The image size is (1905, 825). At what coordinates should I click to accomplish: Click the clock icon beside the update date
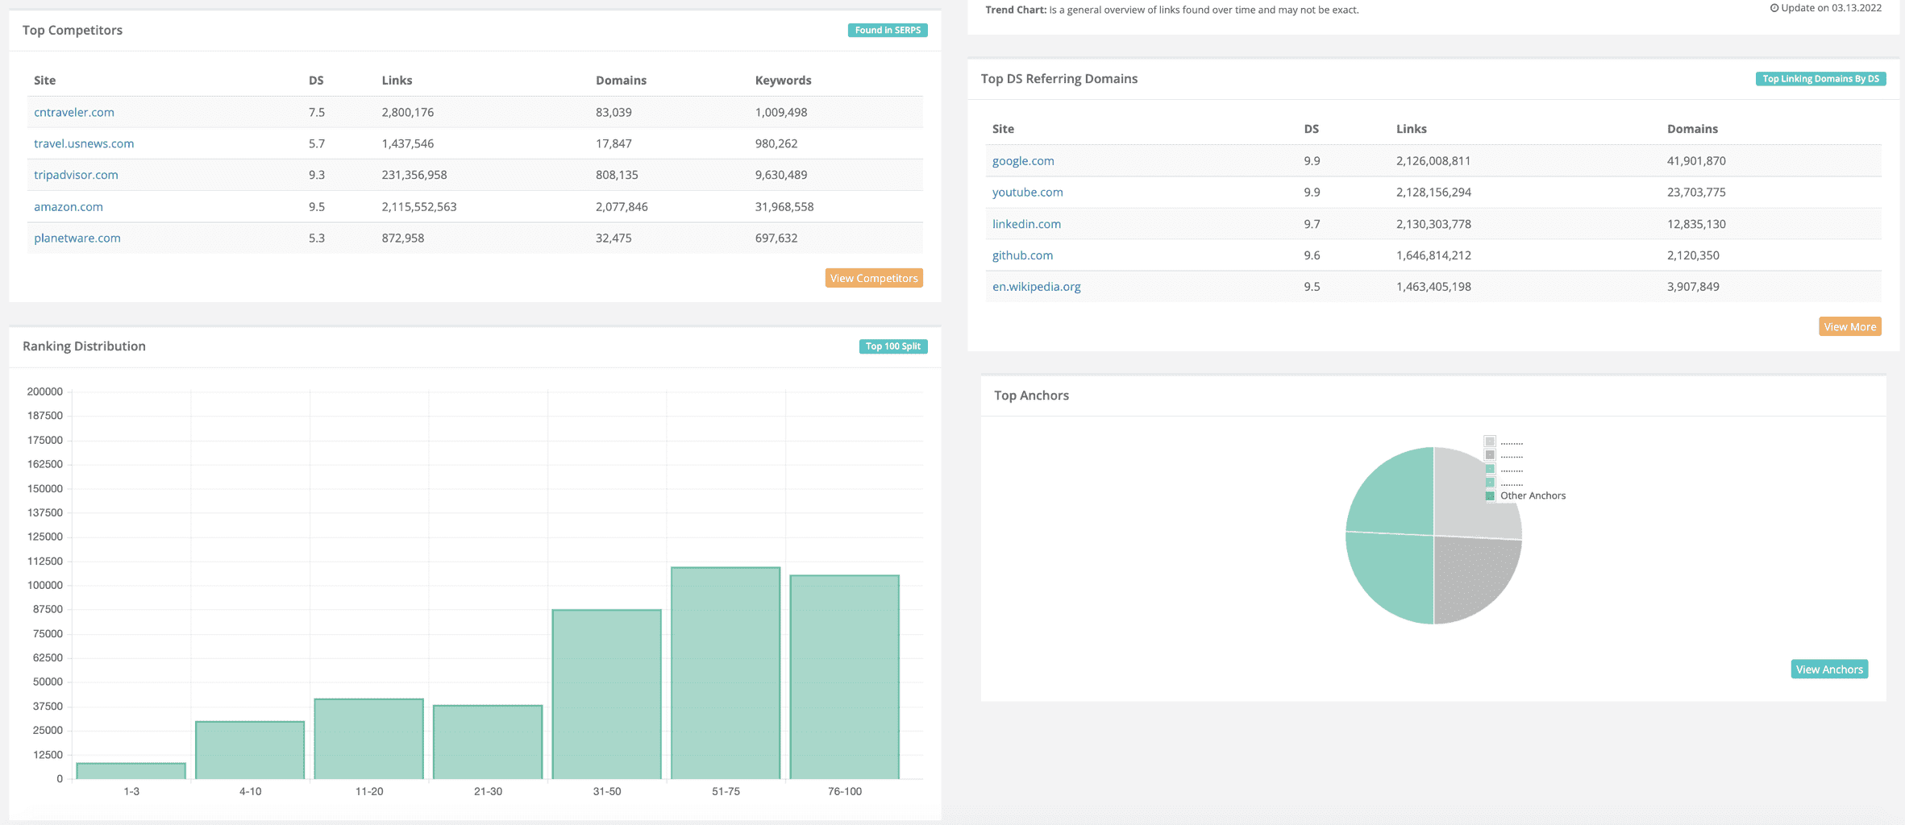click(x=1774, y=8)
